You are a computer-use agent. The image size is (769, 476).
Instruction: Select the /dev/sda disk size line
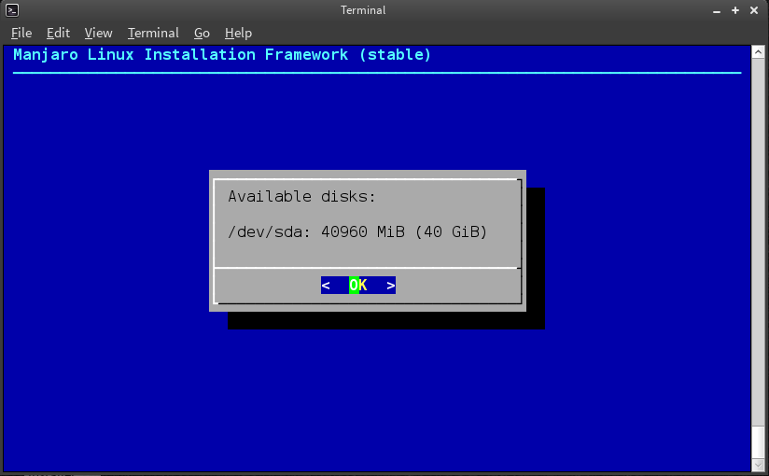point(357,231)
